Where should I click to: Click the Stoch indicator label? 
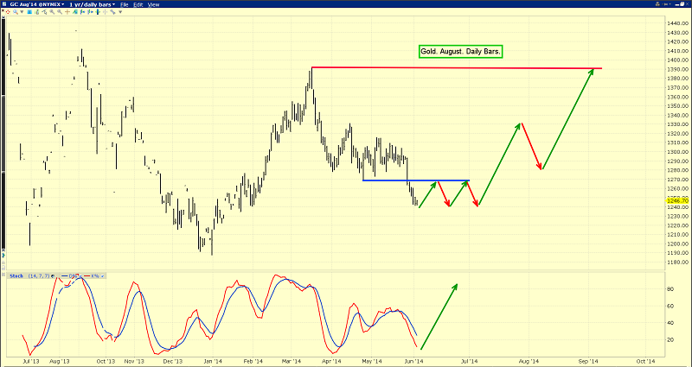coord(16,275)
